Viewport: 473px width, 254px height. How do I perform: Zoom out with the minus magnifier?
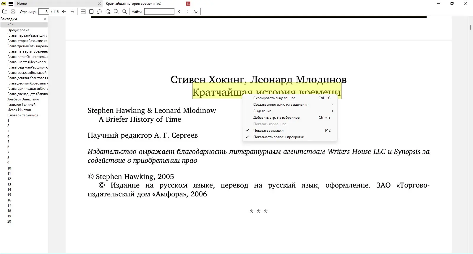pyautogui.click(x=116, y=12)
